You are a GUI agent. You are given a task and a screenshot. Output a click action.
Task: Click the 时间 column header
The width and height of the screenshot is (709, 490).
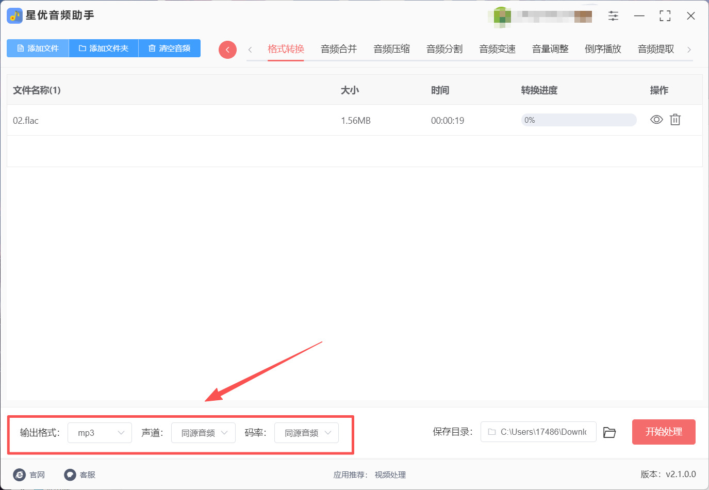(440, 90)
